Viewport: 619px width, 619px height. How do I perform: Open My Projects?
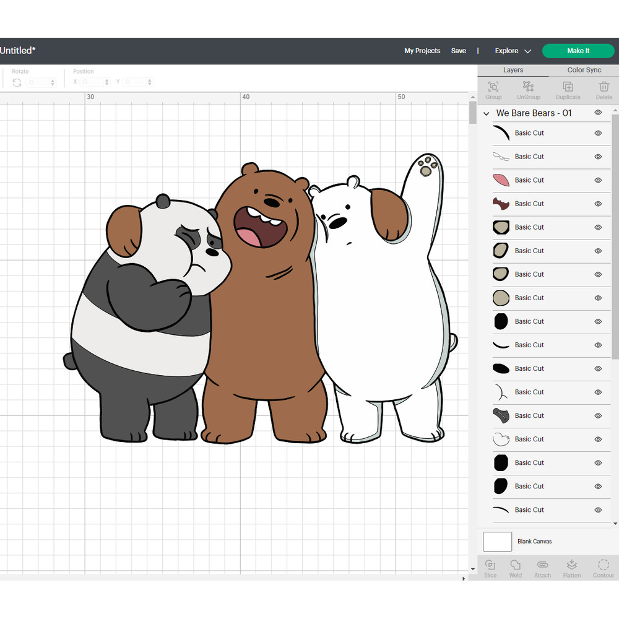point(422,51)
